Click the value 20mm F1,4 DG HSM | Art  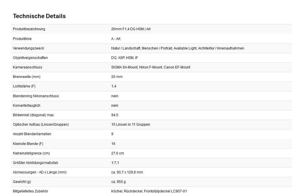tap(131, 29)
